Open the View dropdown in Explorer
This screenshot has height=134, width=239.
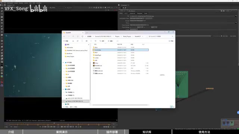click(x=111, y=41)
